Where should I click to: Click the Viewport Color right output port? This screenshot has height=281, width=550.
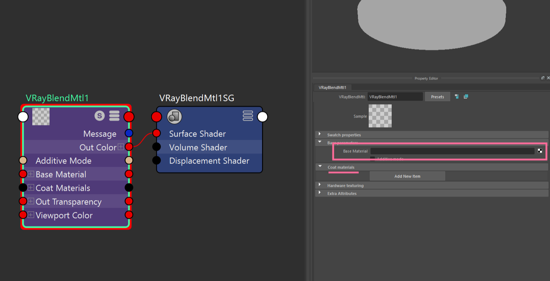[129, 215]
